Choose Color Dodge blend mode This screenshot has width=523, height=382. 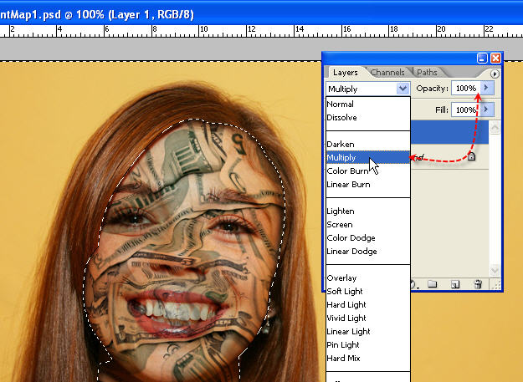point(368,237)
